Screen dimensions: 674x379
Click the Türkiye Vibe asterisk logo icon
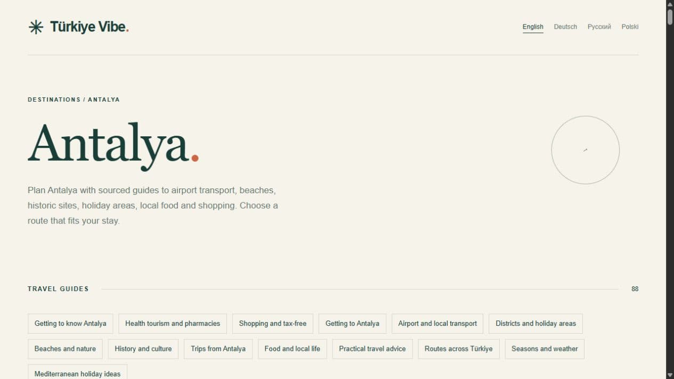point(36,27)
